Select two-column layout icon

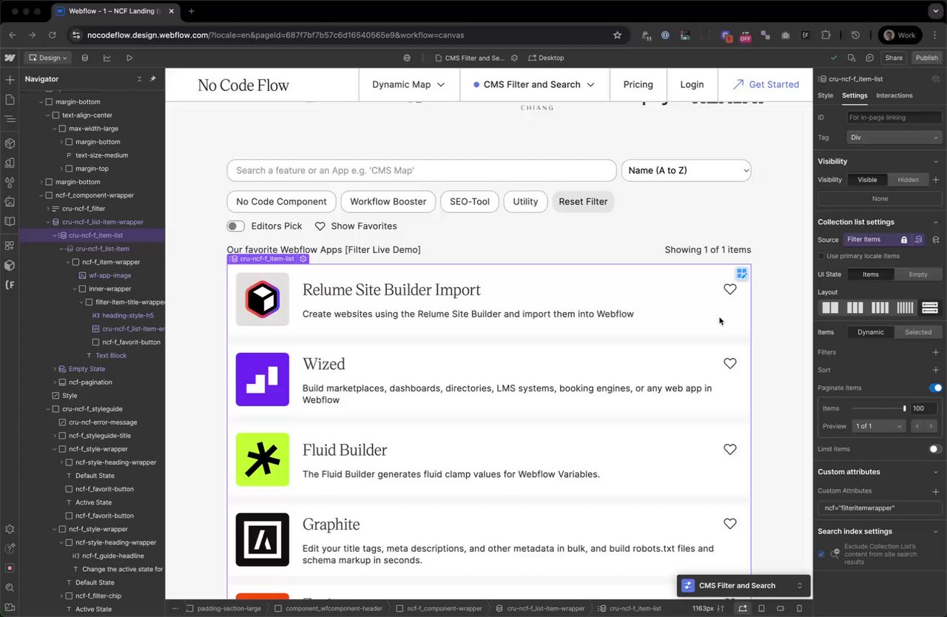(830, 308)
